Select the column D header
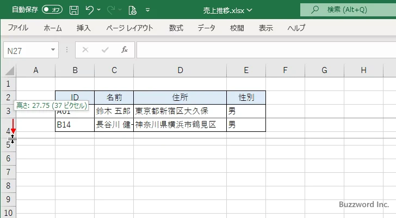This screenshot has width=396, height=218. click(x=180, y=70)
